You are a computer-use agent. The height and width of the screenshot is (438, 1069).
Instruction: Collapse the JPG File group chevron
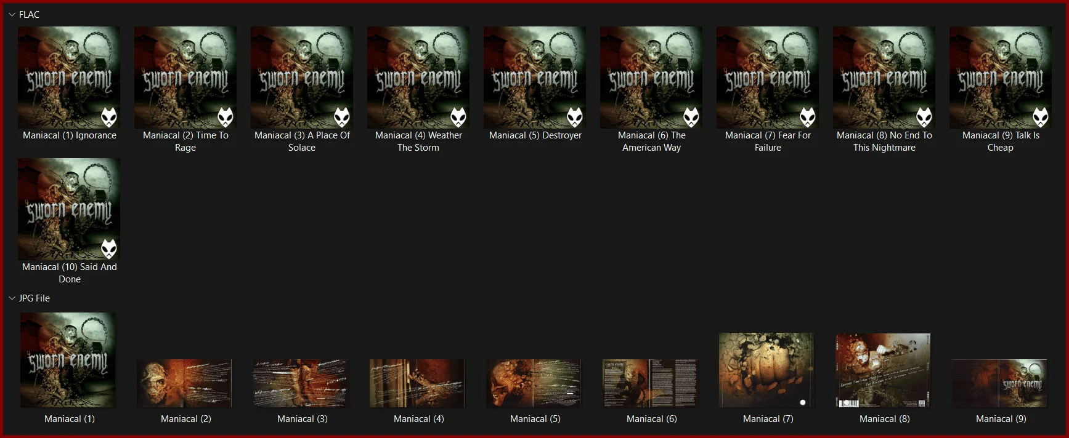(x=12, y=298)
